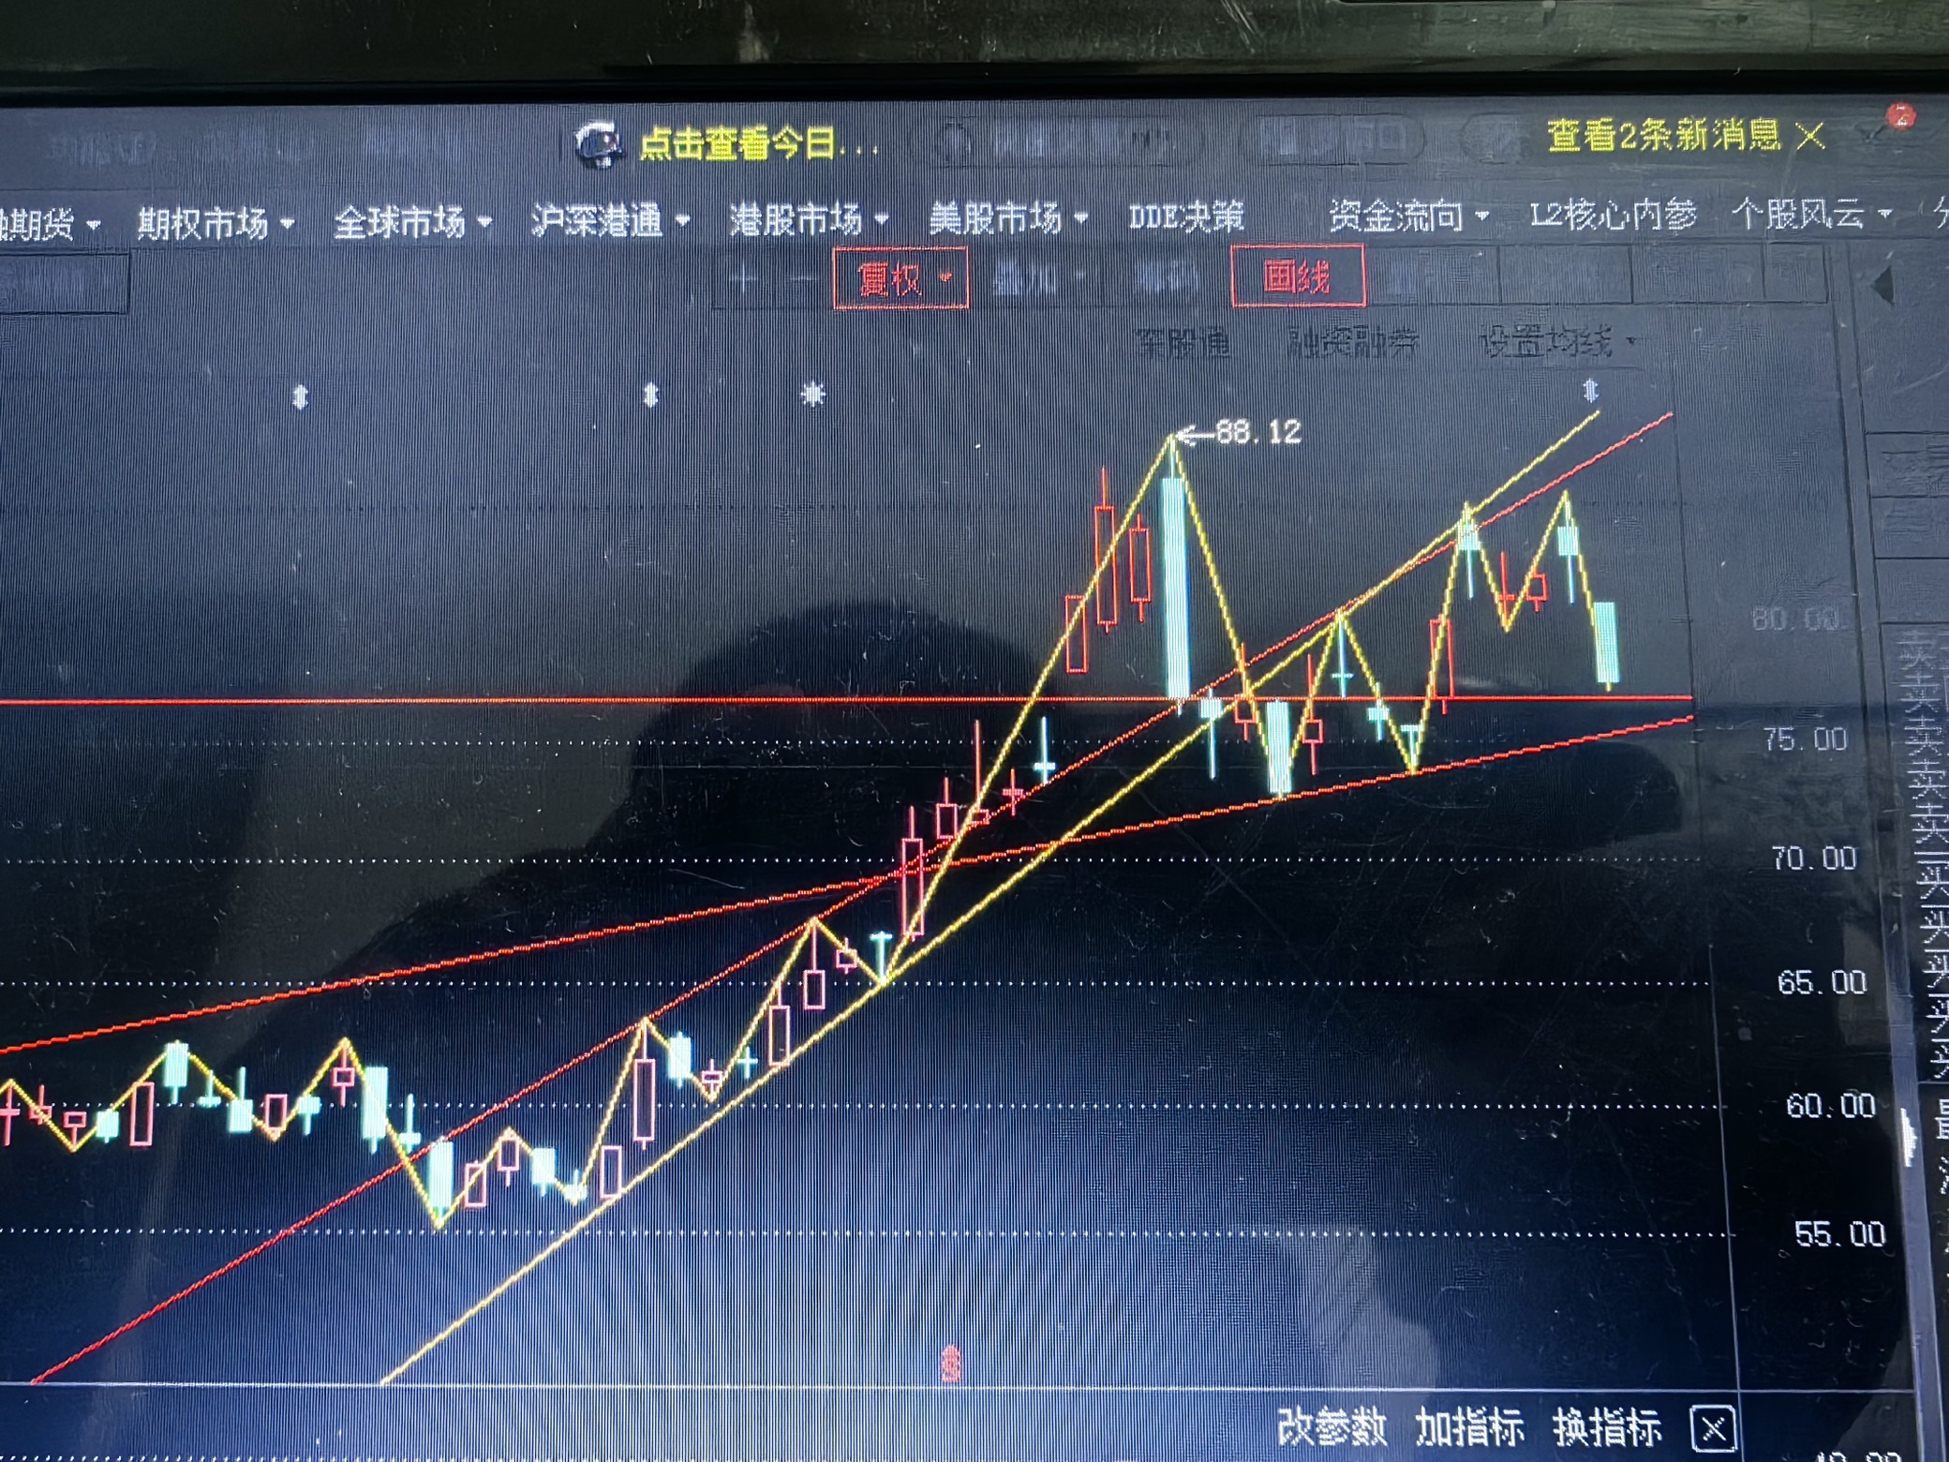The height and width of the screenshot is (1462, 1949).
Task: Open the 复权 dropdown
Action: pyautogui.click(x=900, y=278)
